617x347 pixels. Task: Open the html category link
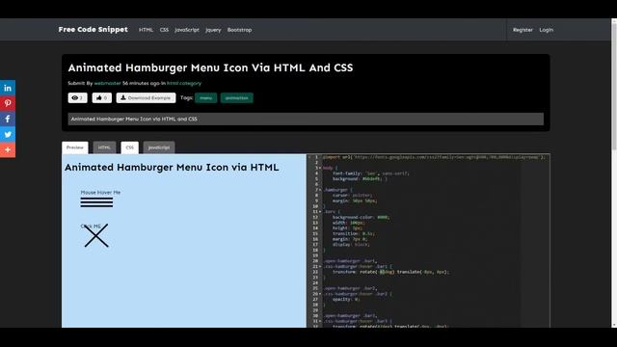tap(184, 84)
